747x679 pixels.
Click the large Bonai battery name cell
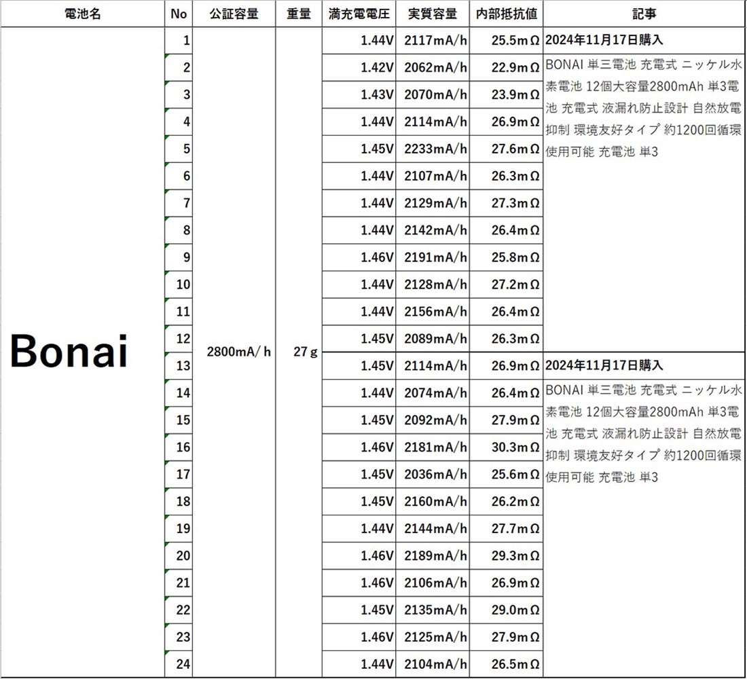(x=82, y=352)
